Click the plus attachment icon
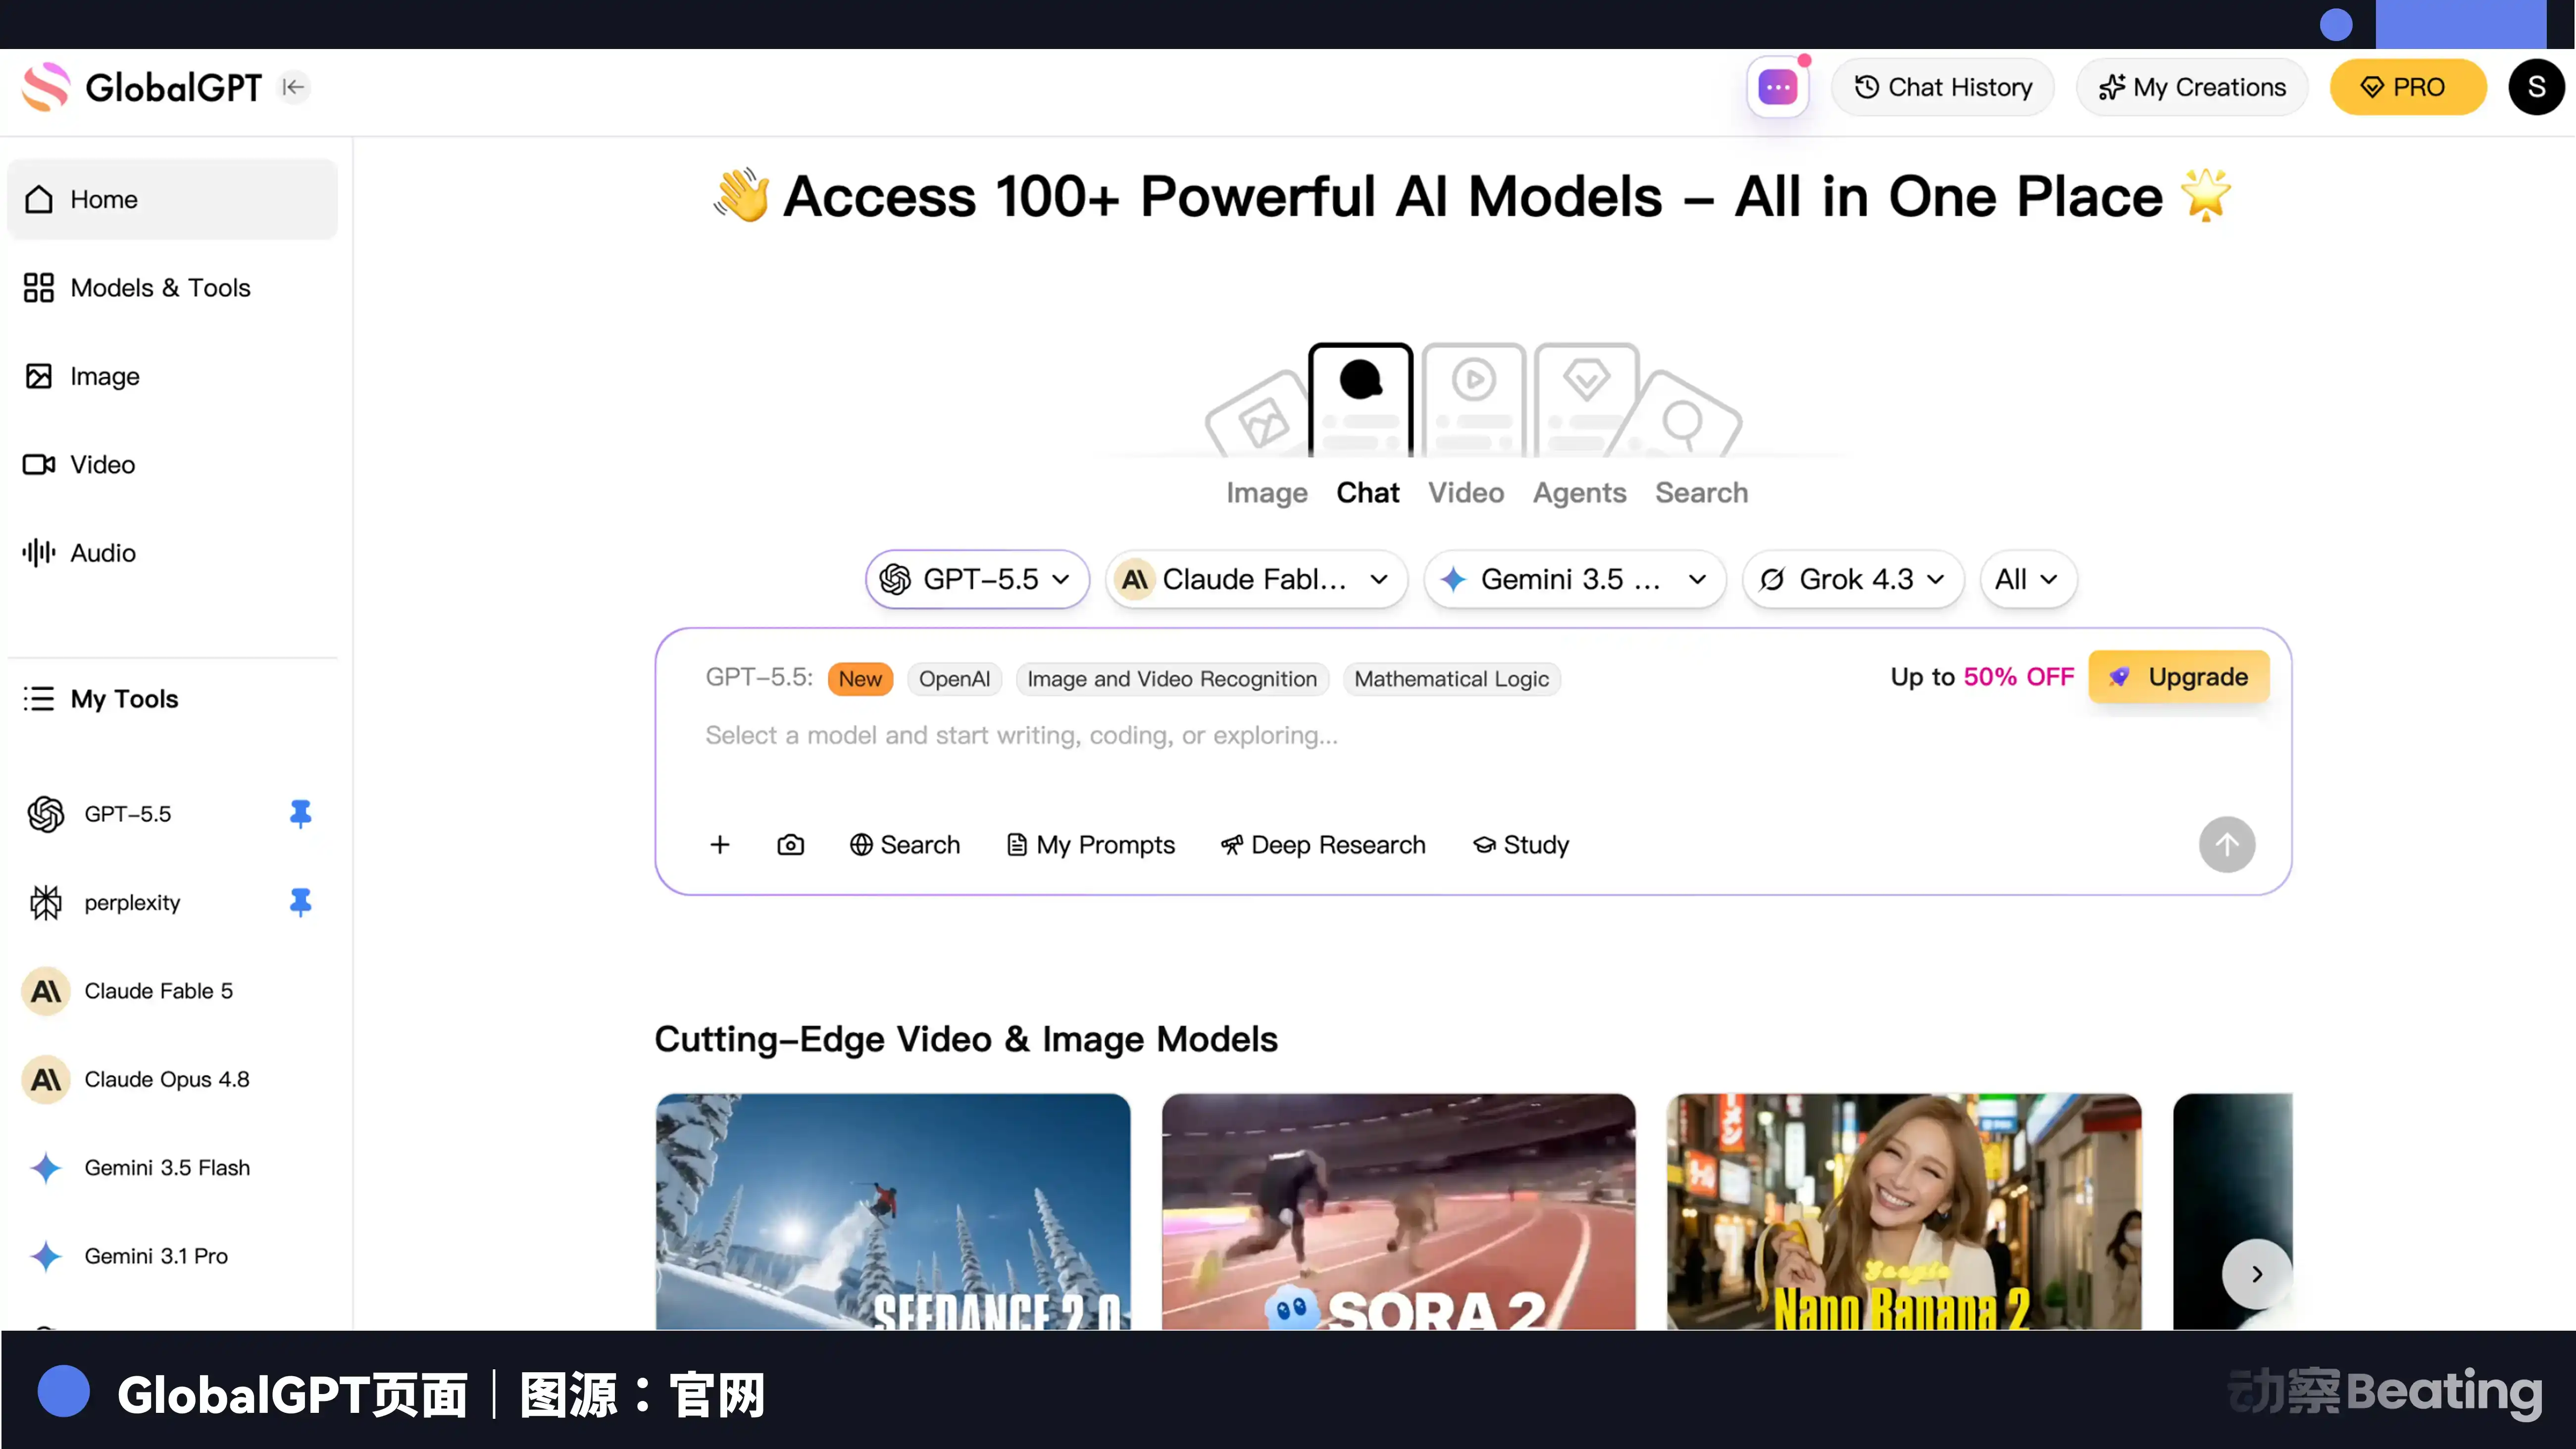This screenshot has width=2576, height=1449. tap(720, 845)
